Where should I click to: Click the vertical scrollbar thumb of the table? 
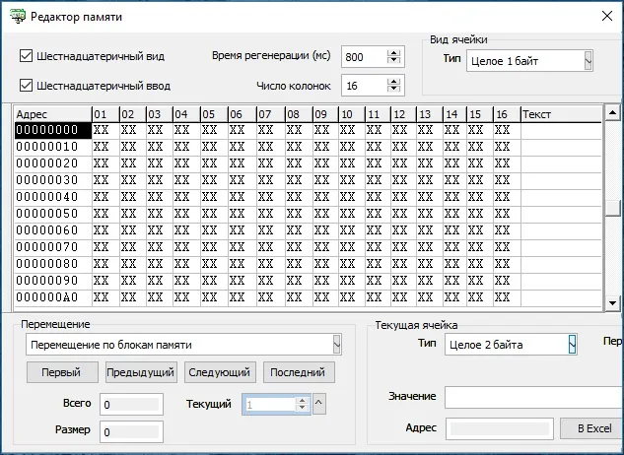tap(613, 207)
